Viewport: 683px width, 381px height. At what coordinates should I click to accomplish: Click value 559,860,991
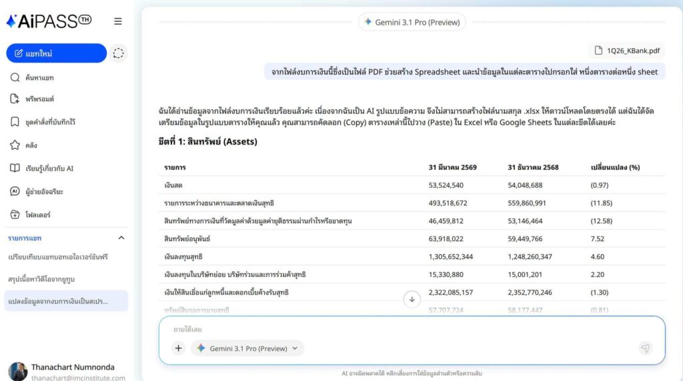[x=527, y=202]
